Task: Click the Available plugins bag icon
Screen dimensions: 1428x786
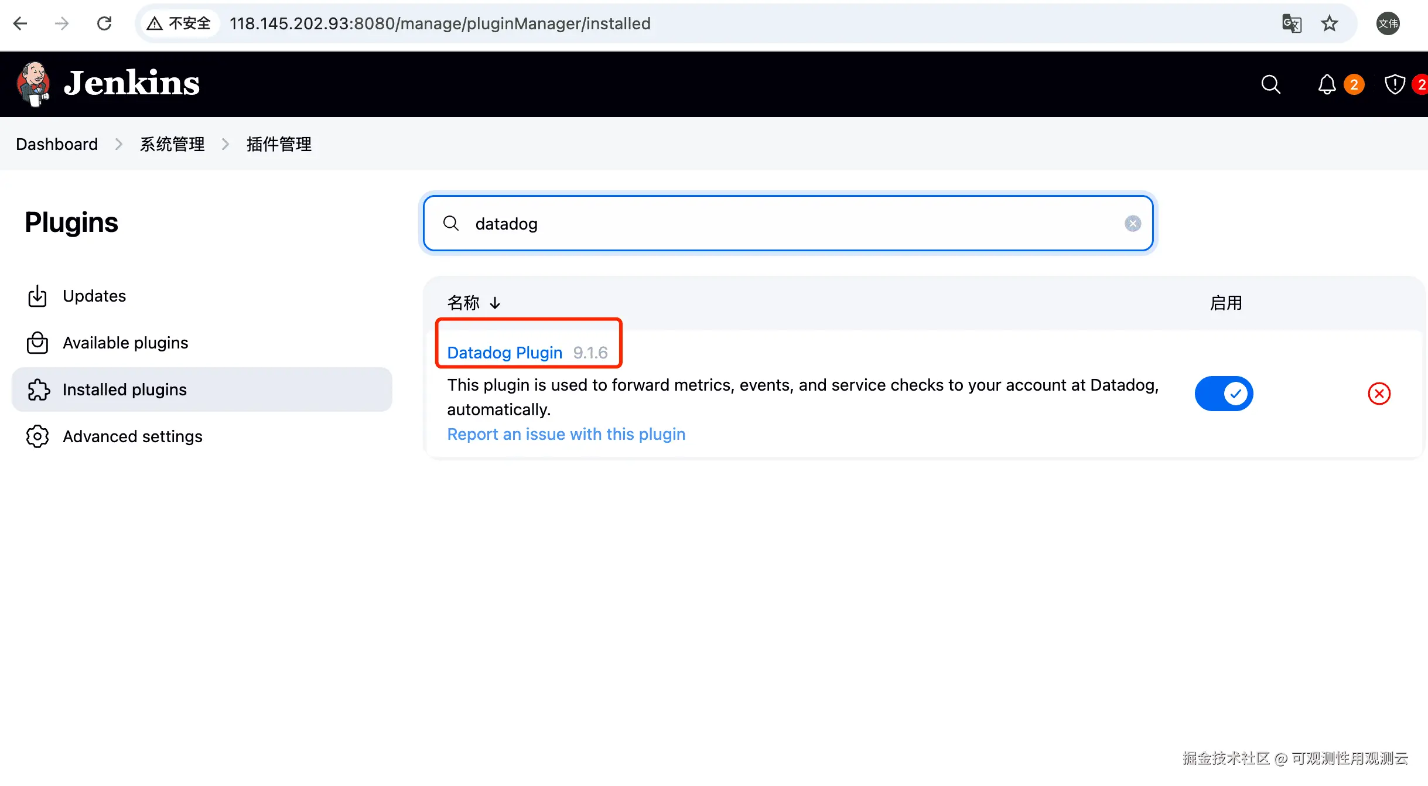Action: pos(37,343)
